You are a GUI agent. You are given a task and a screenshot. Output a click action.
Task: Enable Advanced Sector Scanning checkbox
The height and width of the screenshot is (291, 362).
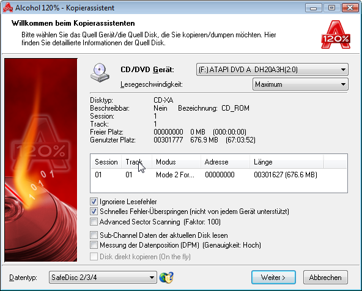pos(94,222)
